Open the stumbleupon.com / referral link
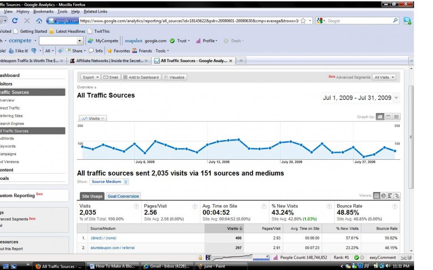433x270 pixels. (x=113, y=248)
